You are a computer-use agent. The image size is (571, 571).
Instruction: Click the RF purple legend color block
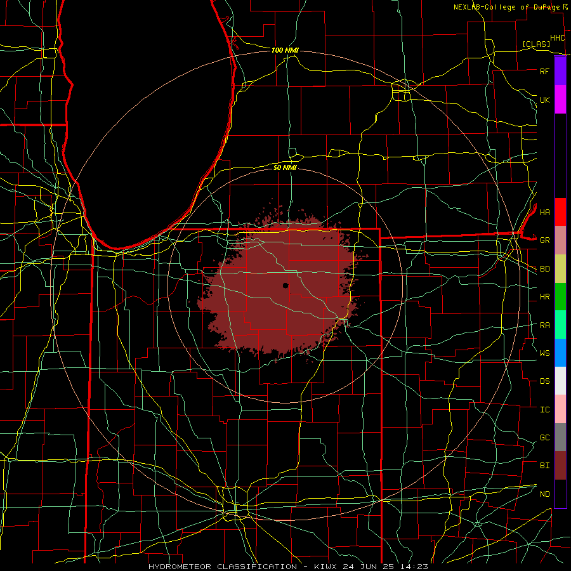(x=560, y=71)
